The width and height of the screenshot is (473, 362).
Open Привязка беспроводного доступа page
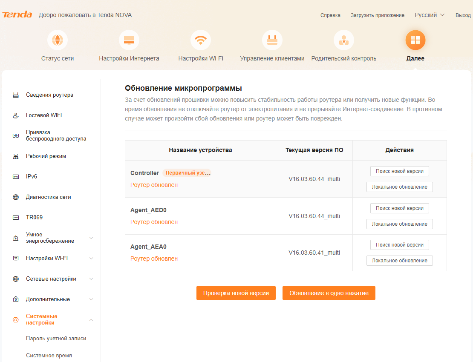56,135
